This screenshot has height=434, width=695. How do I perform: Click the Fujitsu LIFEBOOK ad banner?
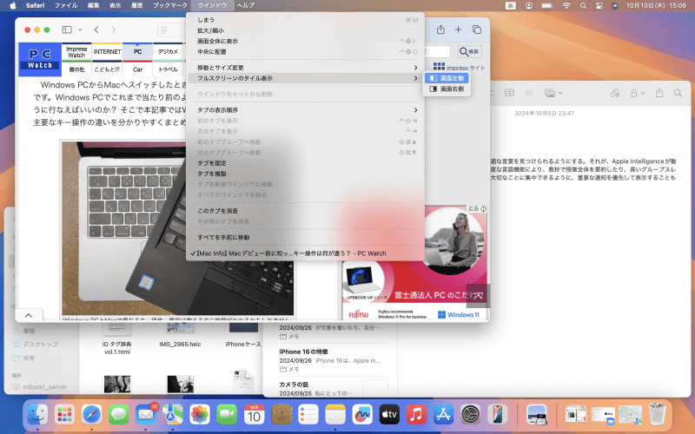tap(414, 262)
